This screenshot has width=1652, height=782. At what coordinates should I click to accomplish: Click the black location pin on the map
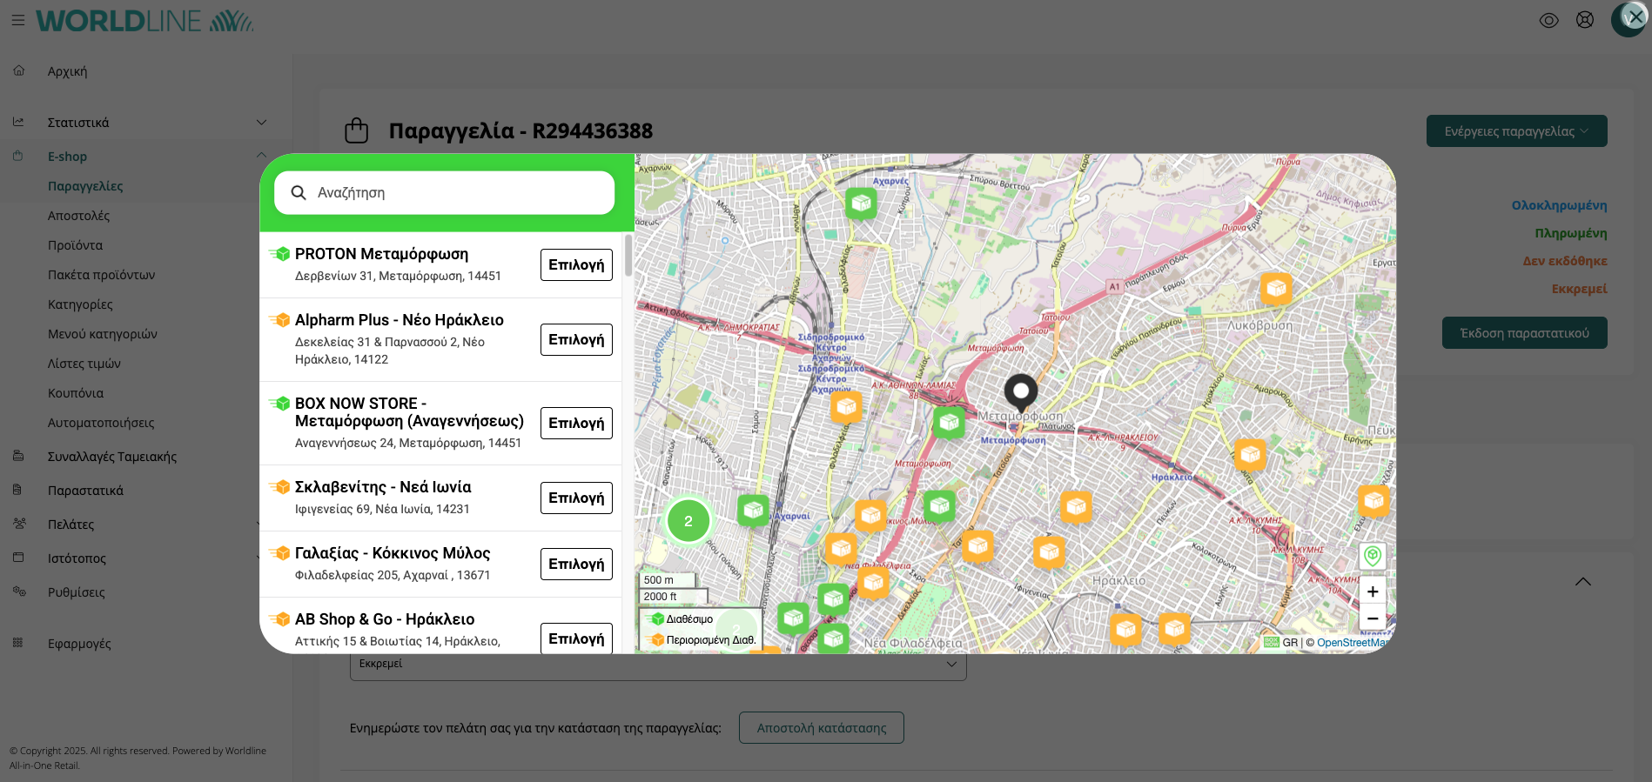pyautogui.click(x=1020, y=391)
